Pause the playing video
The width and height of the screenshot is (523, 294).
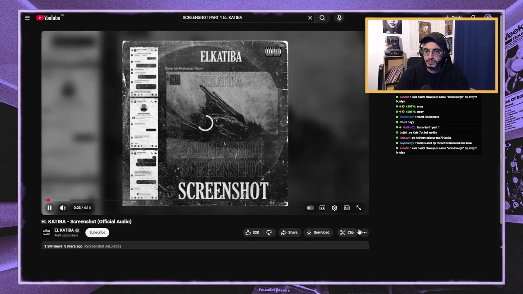[49, 208]
